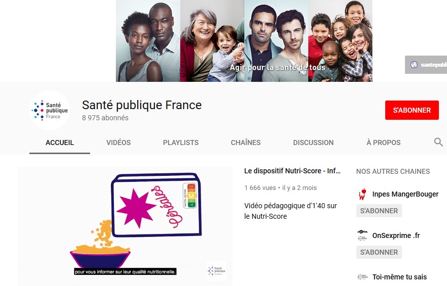Open the Santé publique France channel avatar
This screenshot has width=447, height=286.
coord(50,110)
